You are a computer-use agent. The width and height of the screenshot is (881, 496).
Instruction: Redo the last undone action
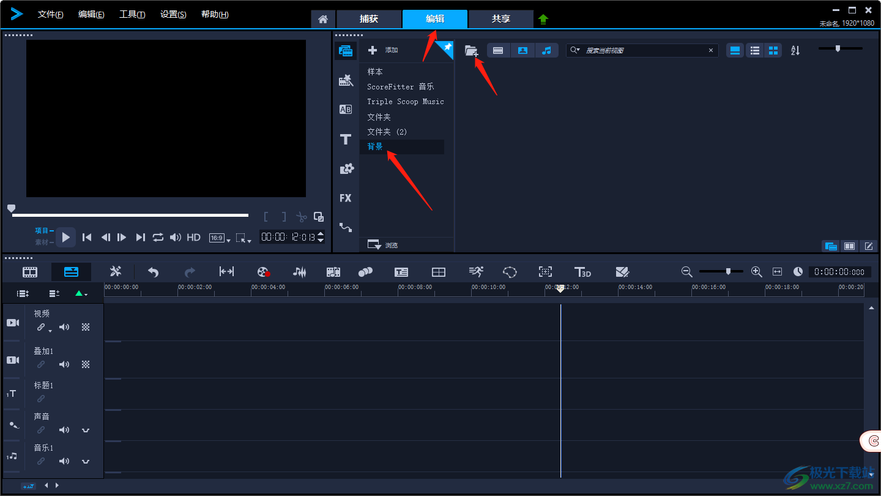point(190,272)
